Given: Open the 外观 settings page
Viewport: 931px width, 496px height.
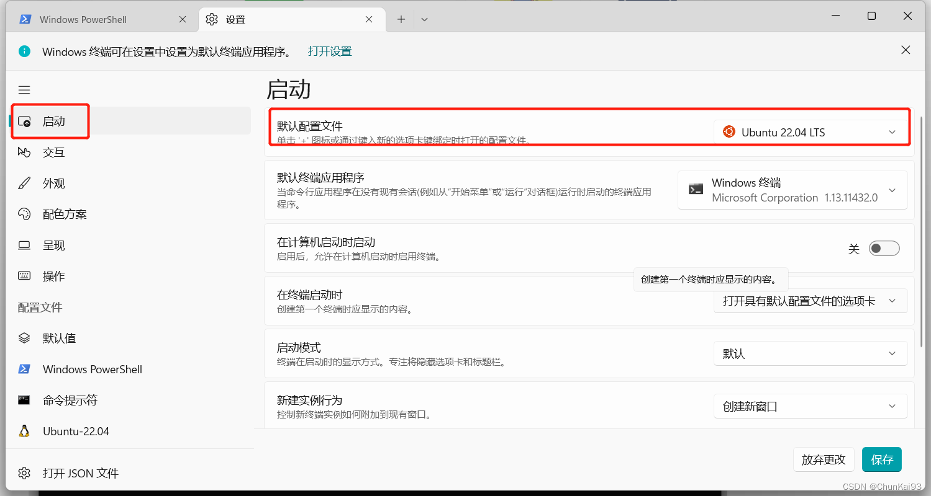Looking at the screenshot, I should [x=130, y=183].
